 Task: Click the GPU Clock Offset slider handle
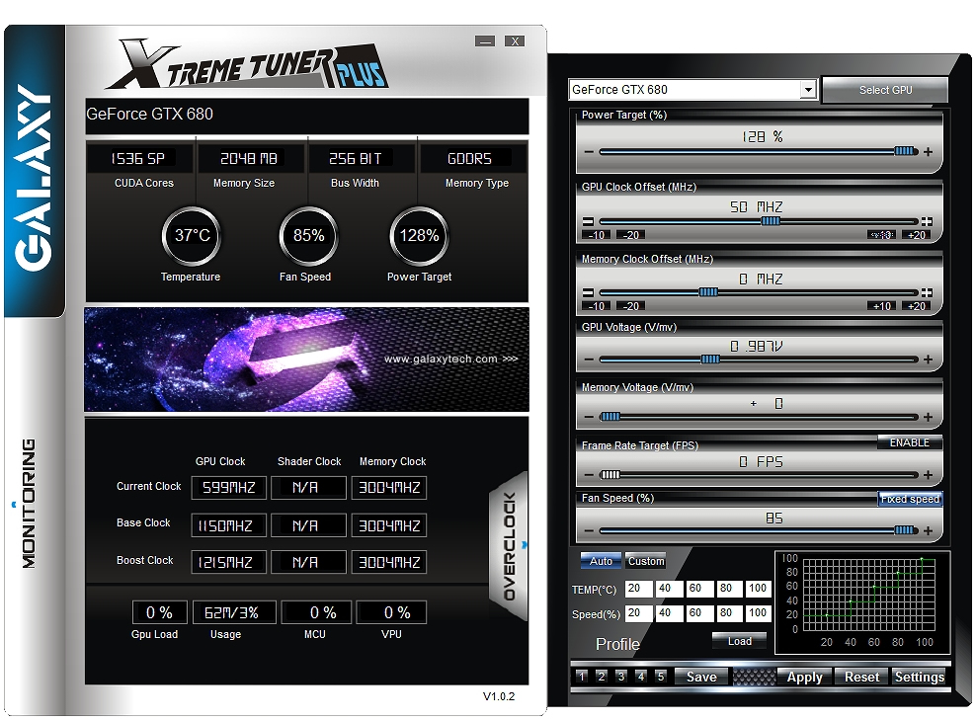[x=771, y=221]
